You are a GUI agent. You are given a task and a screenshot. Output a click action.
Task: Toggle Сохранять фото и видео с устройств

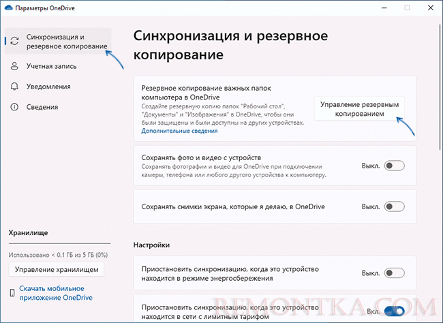[394, 166]
